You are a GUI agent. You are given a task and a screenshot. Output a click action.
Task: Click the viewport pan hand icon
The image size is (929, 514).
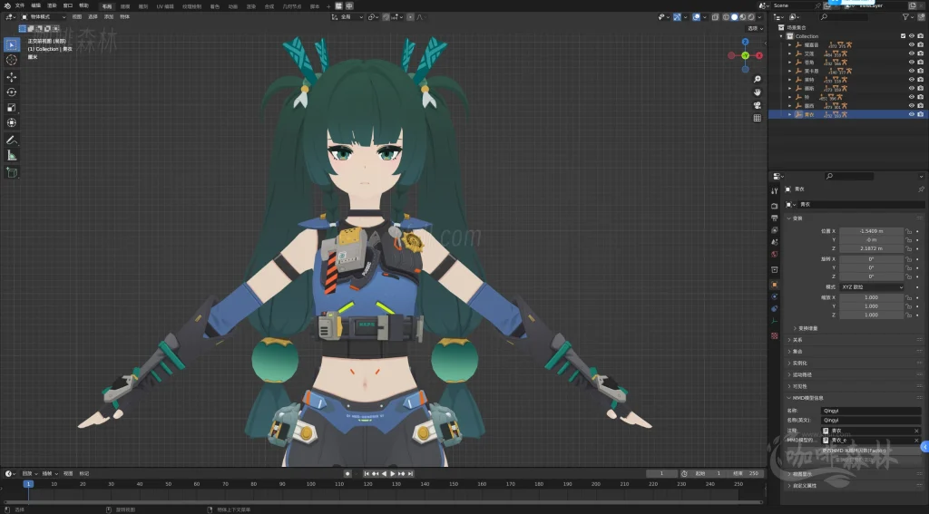pos(758,92)
